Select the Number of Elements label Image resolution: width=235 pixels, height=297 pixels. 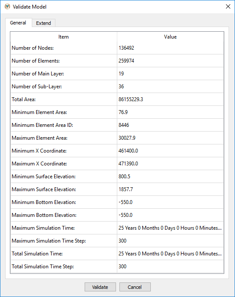pyautogui.click(x=36, y=61)
